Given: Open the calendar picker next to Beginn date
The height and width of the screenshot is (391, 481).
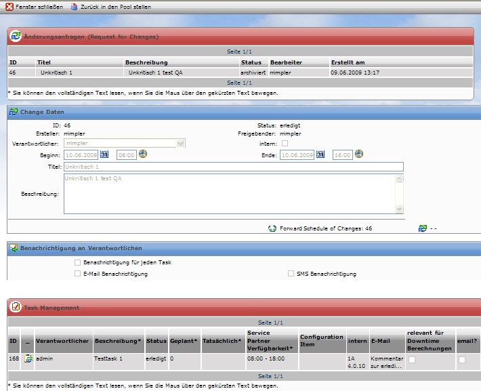Looking at the screenshot, I should click(105, 155).
